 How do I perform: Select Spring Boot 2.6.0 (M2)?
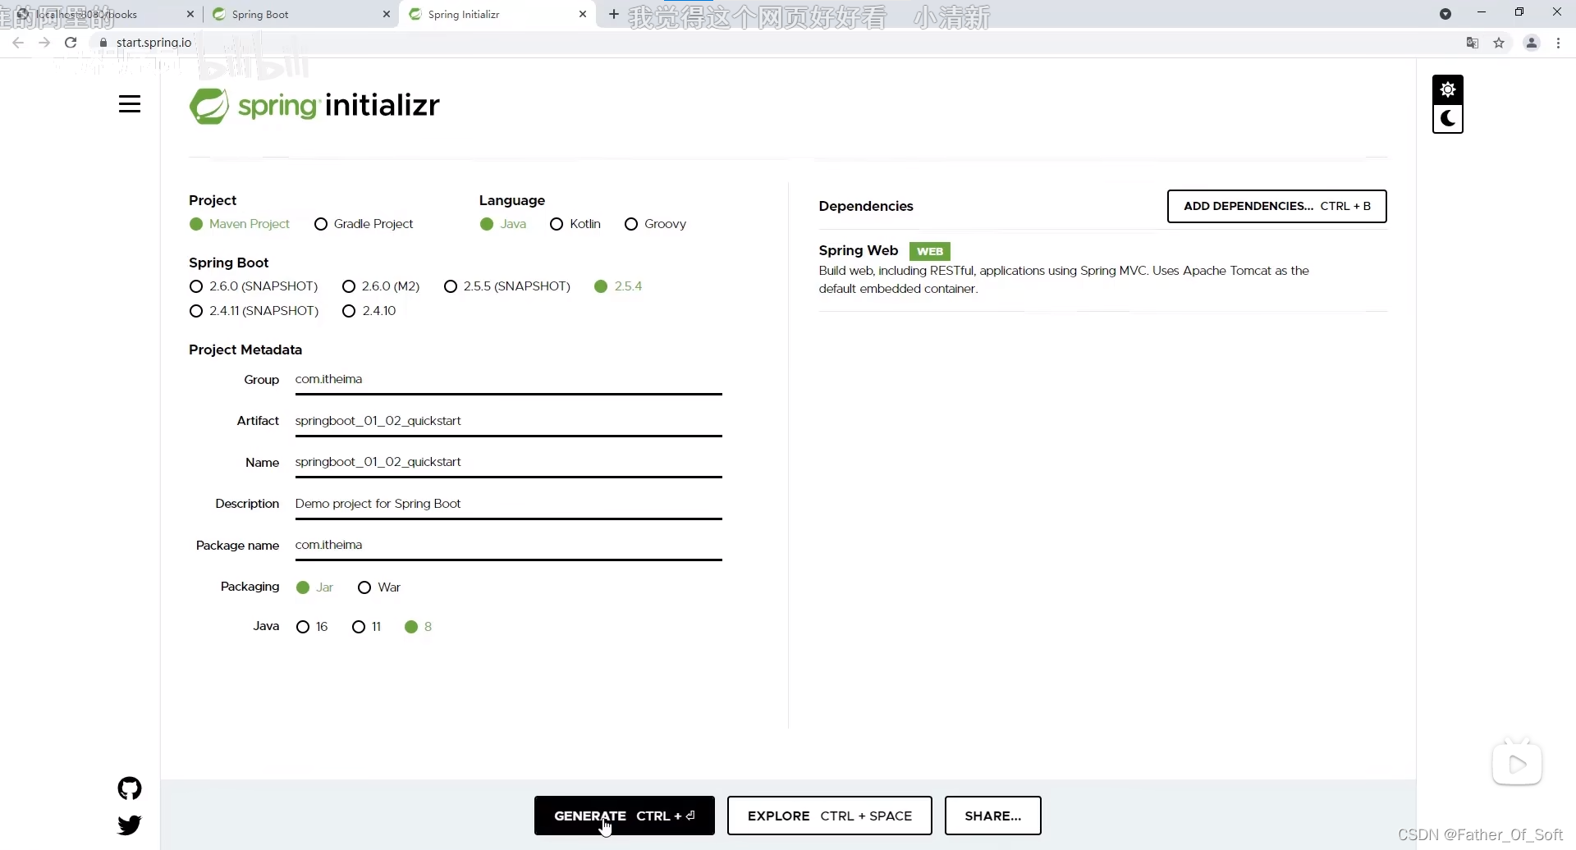381,286
